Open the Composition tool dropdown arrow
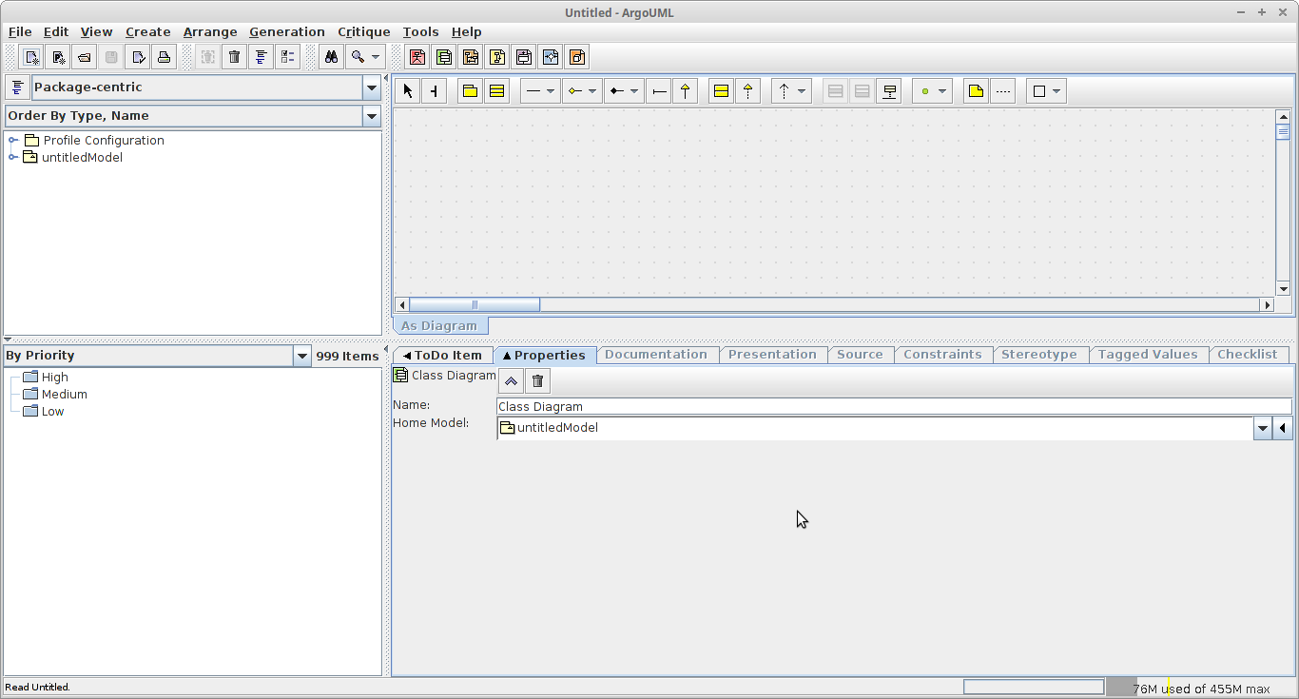Screen dimensions: 1299x699 [634, 91]
